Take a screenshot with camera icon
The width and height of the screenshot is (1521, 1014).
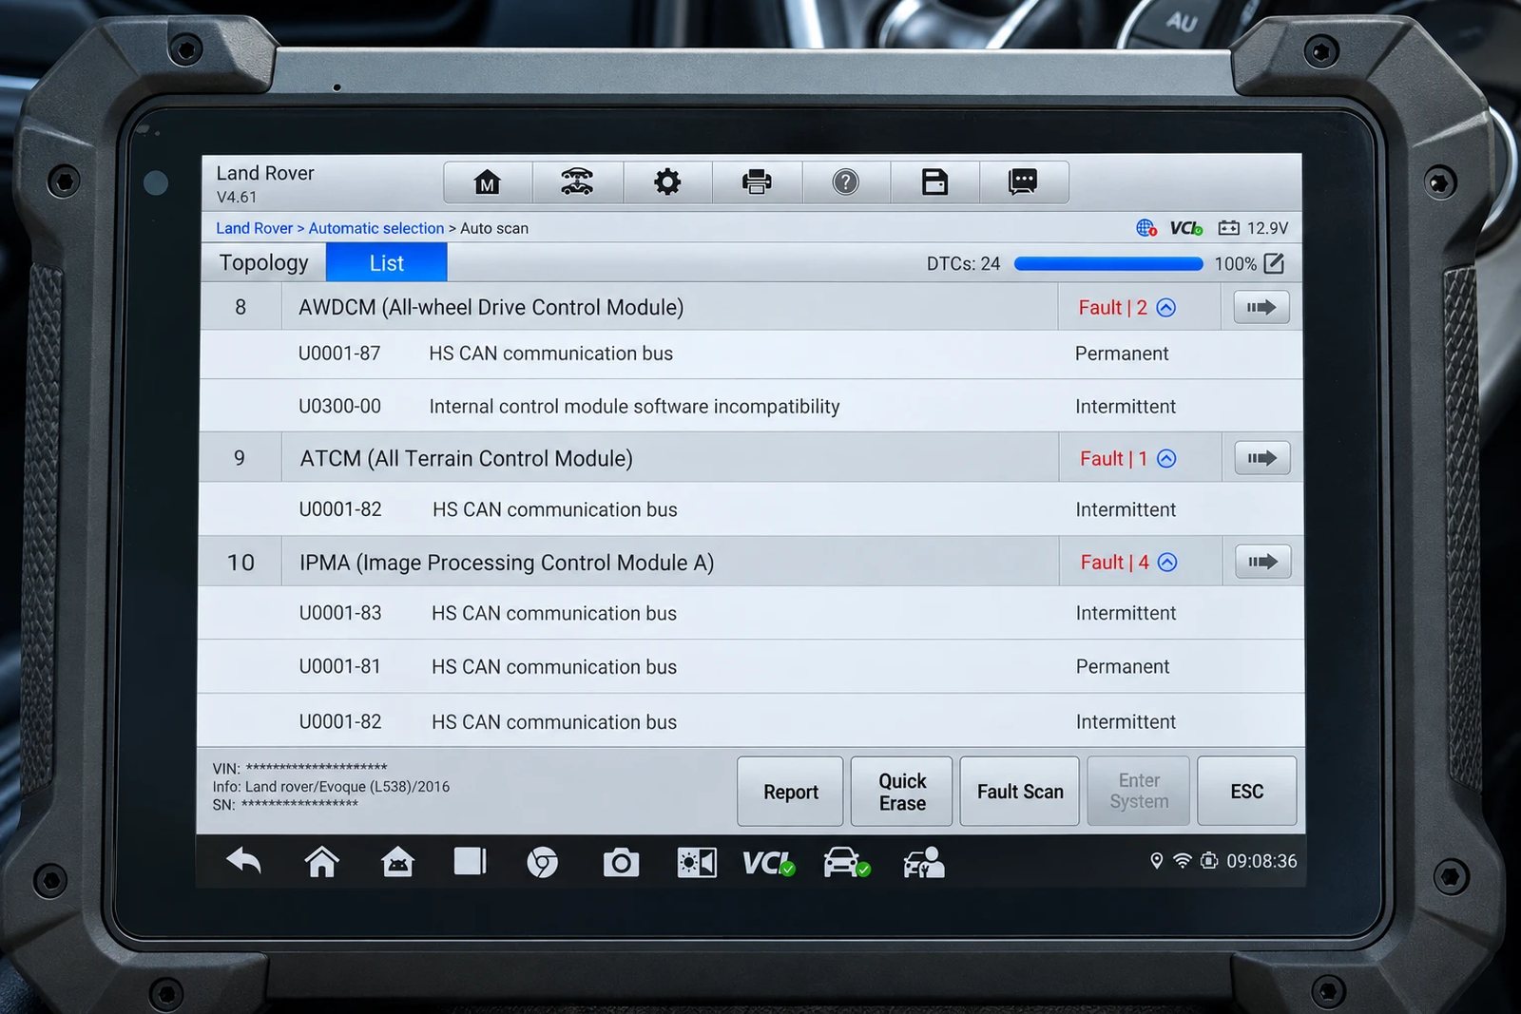621,863
